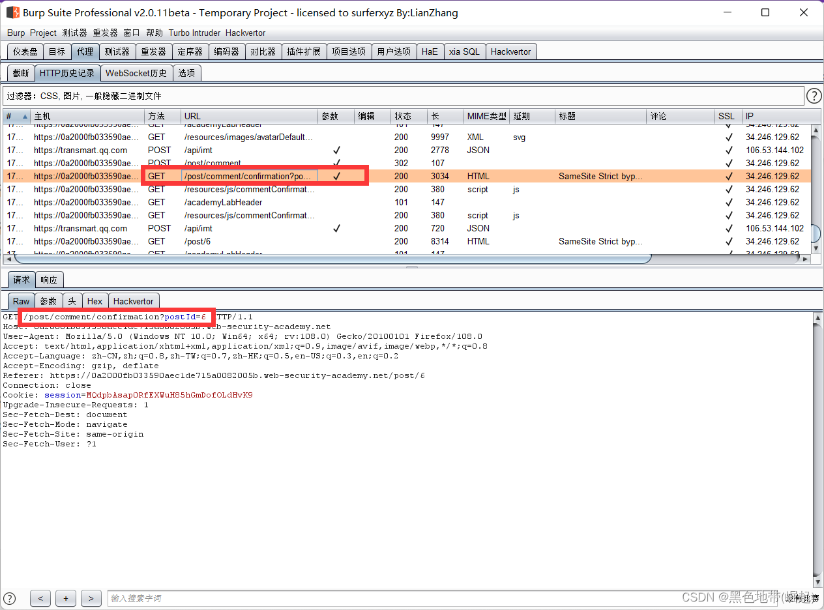Sort by the MIME类型 column header

486,116
